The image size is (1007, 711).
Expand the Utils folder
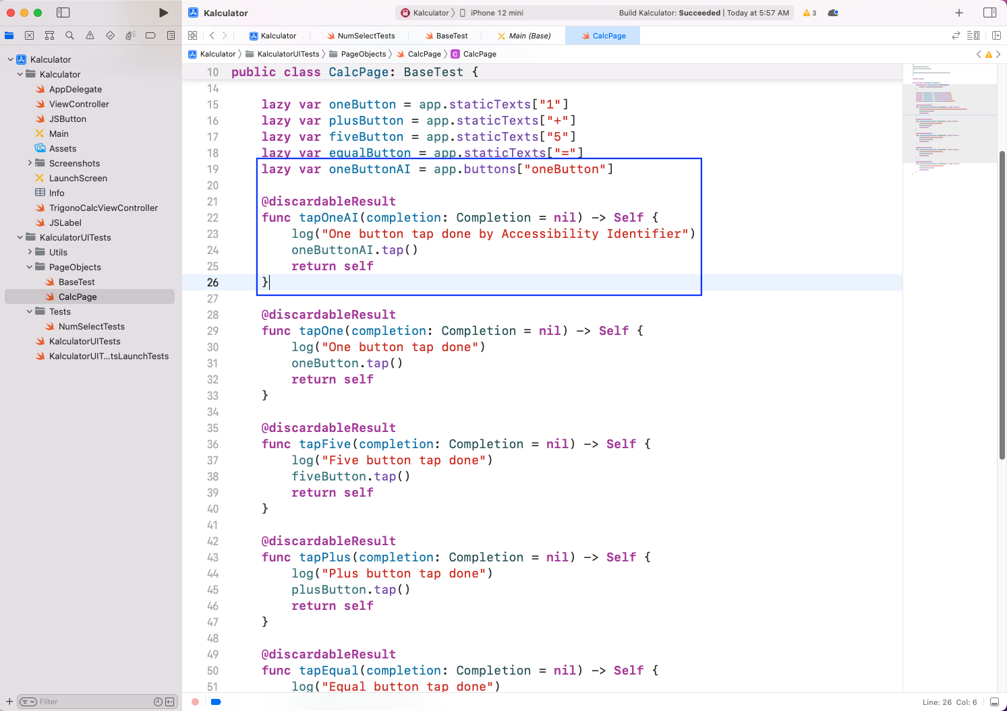coord(29,252)
